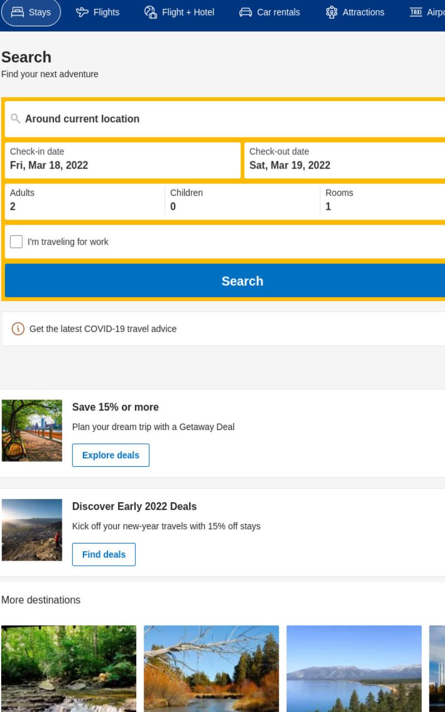Click the Around current location field
445x712 pixels.
tap(225, 118)
